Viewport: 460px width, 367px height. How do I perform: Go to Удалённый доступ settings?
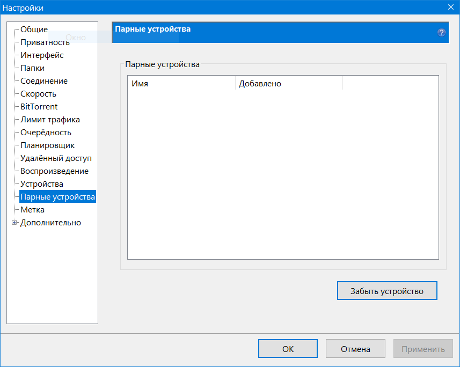(56, 158)
